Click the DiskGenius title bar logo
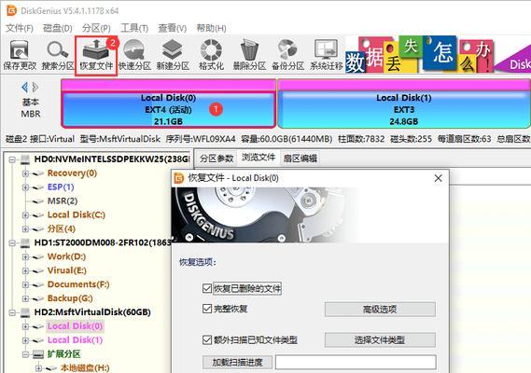Viewport: 531px width, 373px height. coord(11,10)
